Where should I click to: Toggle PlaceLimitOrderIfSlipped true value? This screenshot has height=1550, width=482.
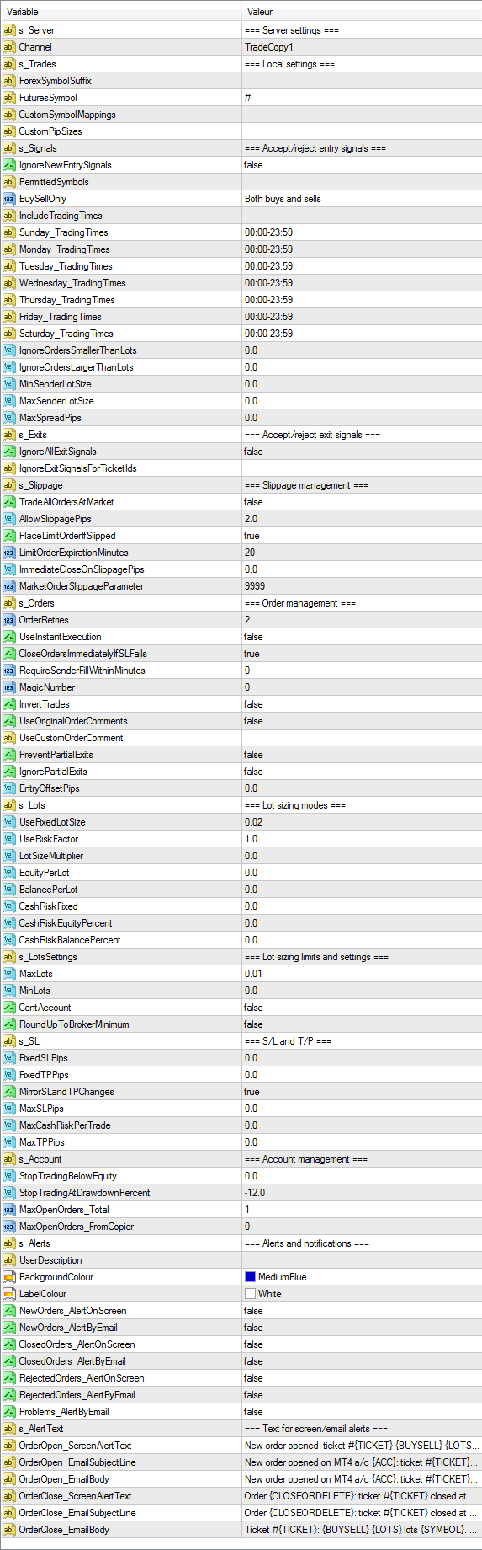[x=362, y=536]
